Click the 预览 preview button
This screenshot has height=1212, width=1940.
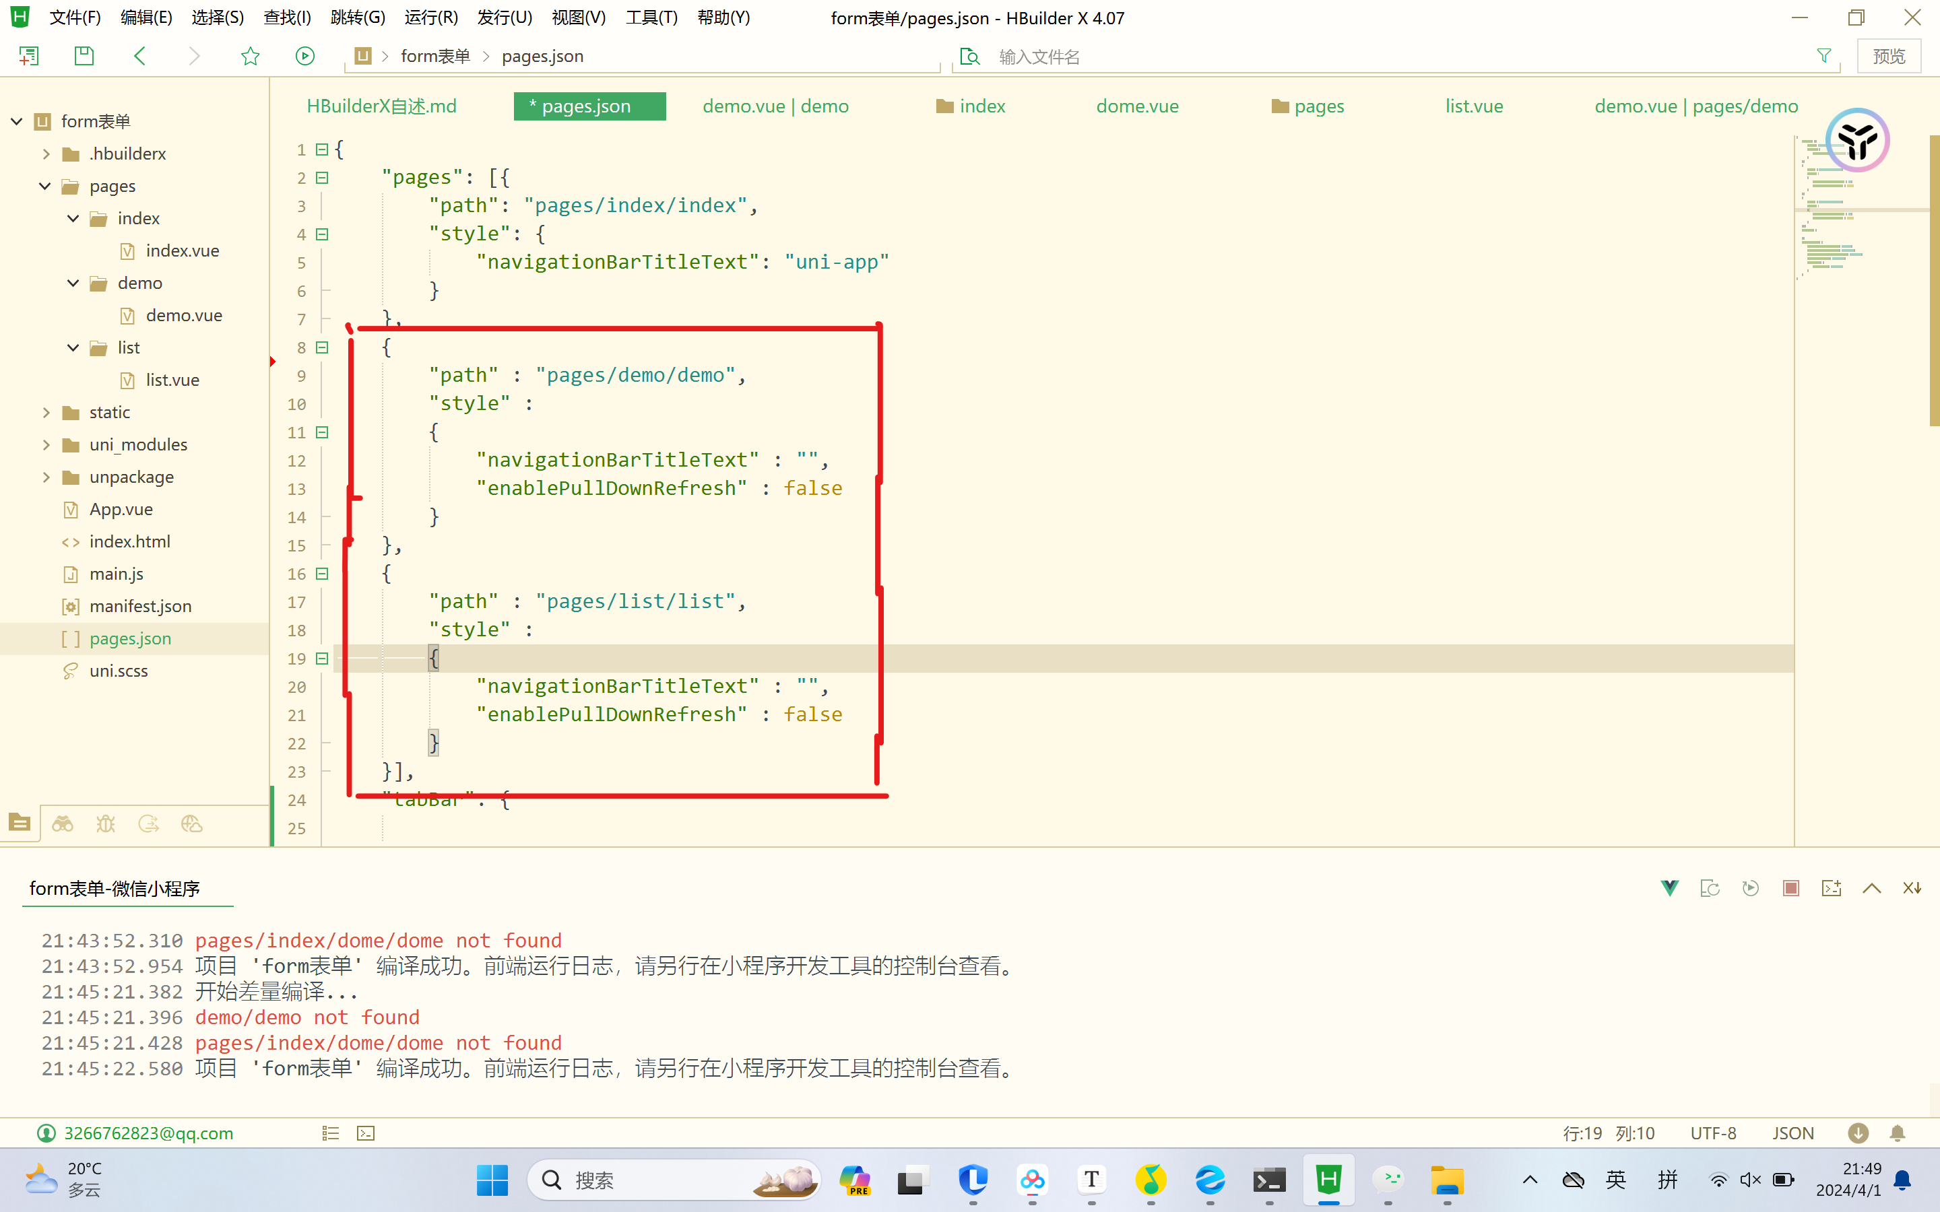click(x=1889, y=56)
